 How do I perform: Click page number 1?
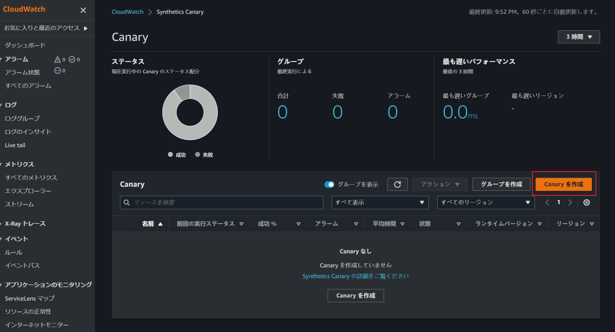click(559, 202)
